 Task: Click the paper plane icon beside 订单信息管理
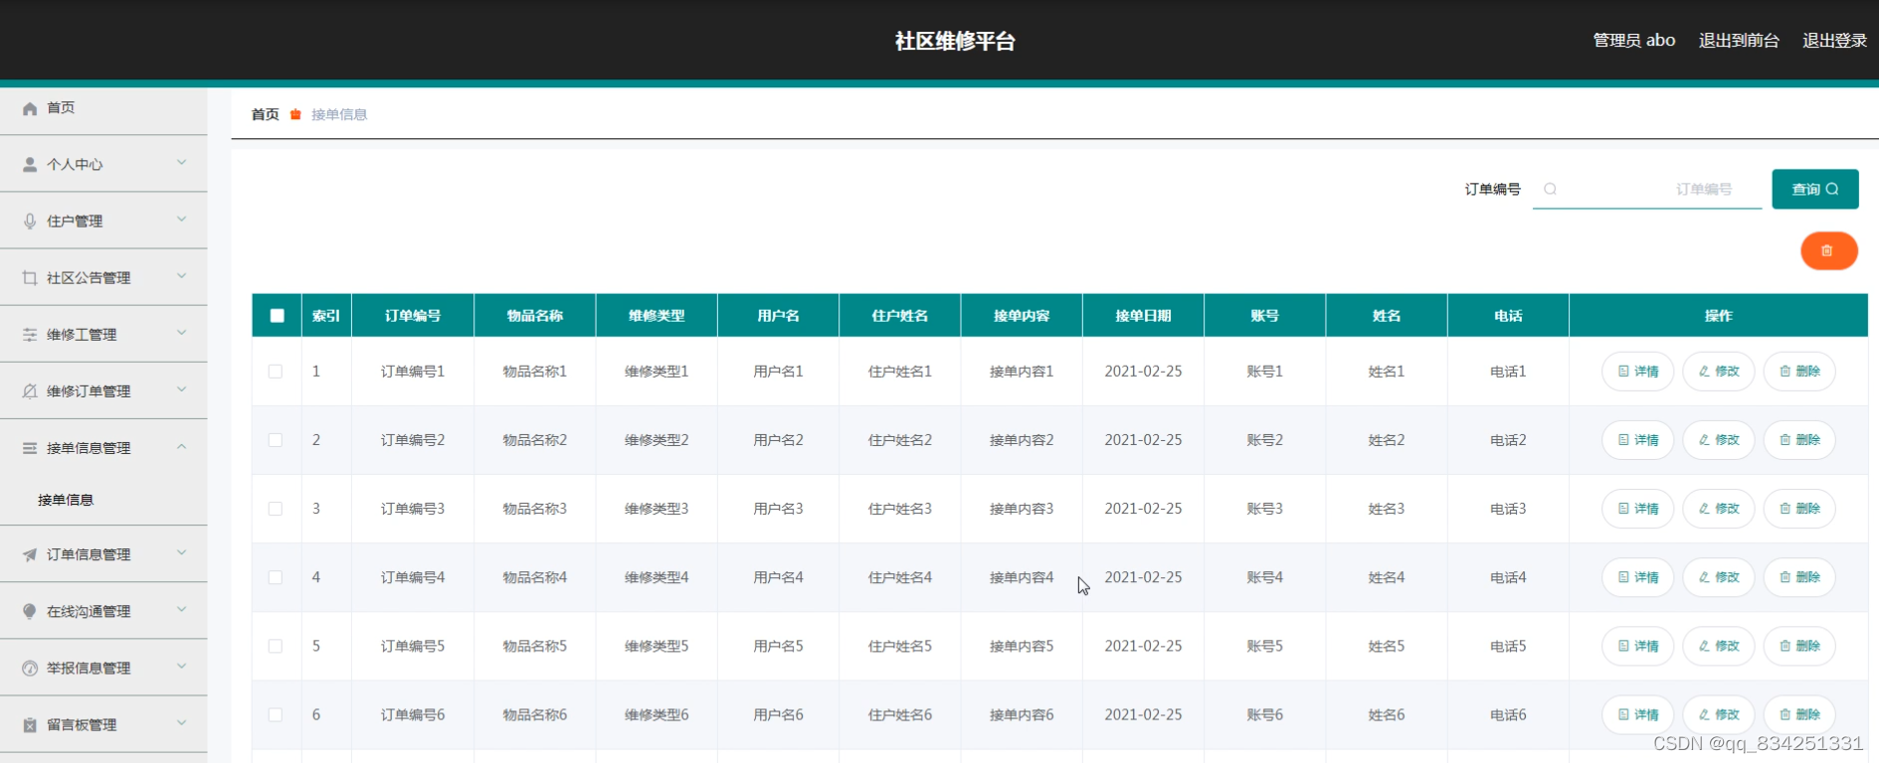point(30,554)
